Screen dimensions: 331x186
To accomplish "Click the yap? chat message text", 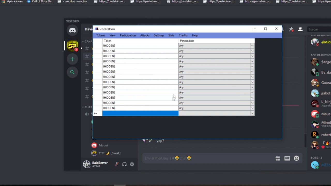I will (x=160, y=141).
